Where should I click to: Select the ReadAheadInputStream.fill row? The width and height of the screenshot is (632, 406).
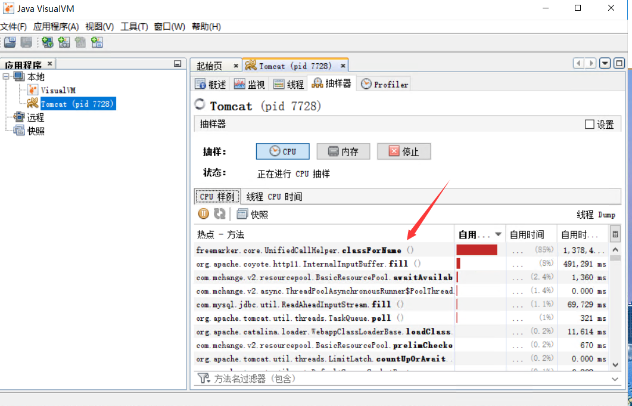click(401, 305)
